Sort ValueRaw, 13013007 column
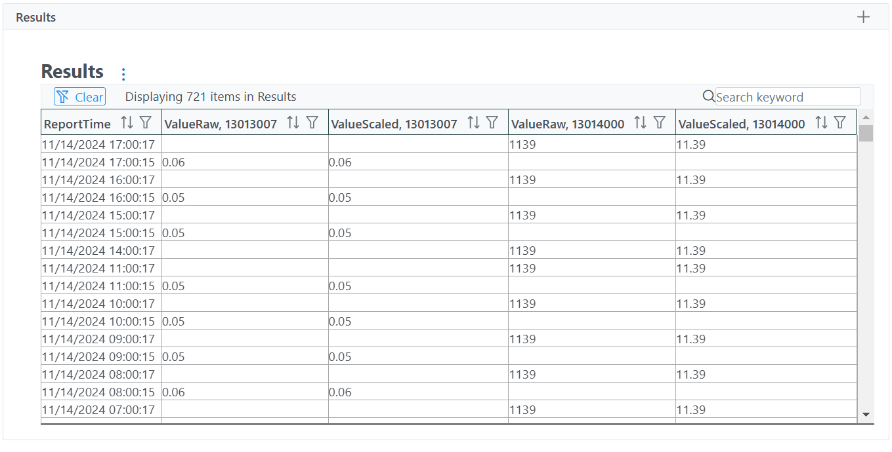This screenshot has width=892, height=452. pyautogui.click(x=293, y=122)
